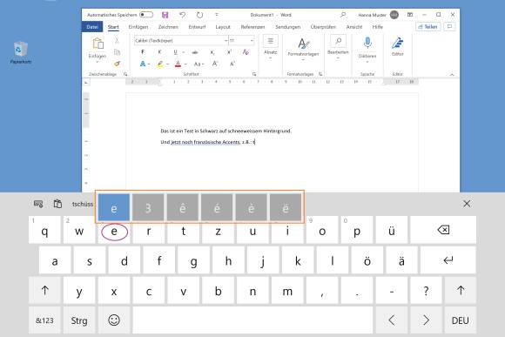
Task: Switch to the Referenzen tab
Action: [252, 27]
